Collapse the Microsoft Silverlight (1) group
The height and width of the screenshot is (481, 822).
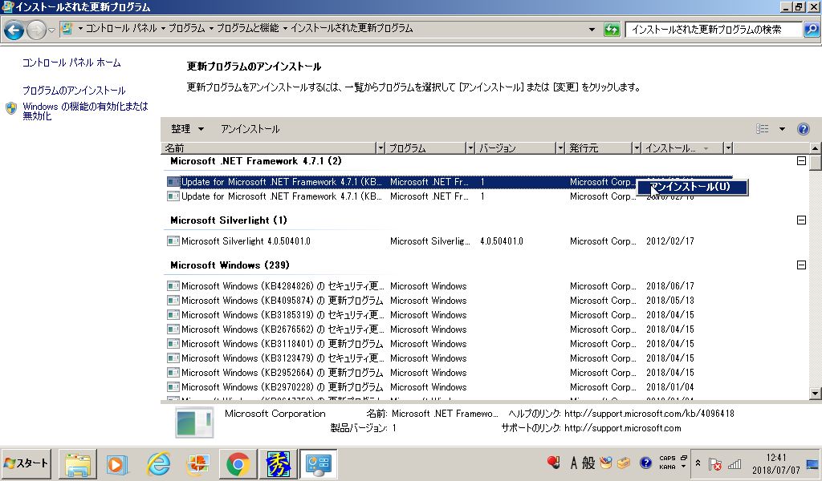(x=801, y=218)
